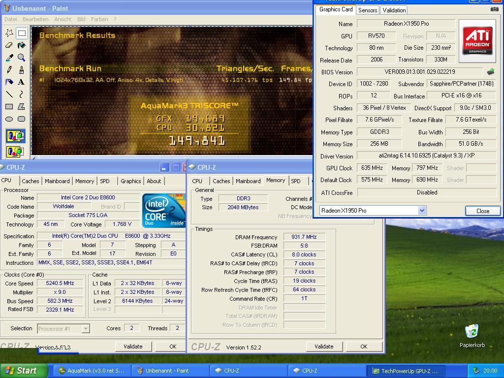The height and width of the screenshot is (378, 504).
Task: Open the Mainboard tab in the memory CPU-Z window
Action: [x=248, y=181]
